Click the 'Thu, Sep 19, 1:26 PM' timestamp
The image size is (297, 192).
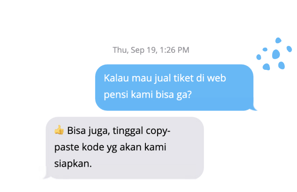tap(151, 50)
